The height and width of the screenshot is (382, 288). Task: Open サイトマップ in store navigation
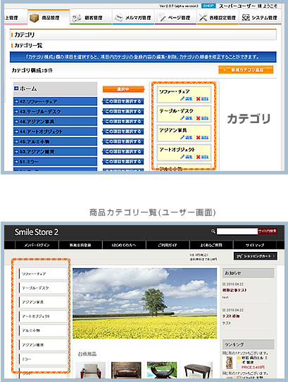[x=255, y=245]
